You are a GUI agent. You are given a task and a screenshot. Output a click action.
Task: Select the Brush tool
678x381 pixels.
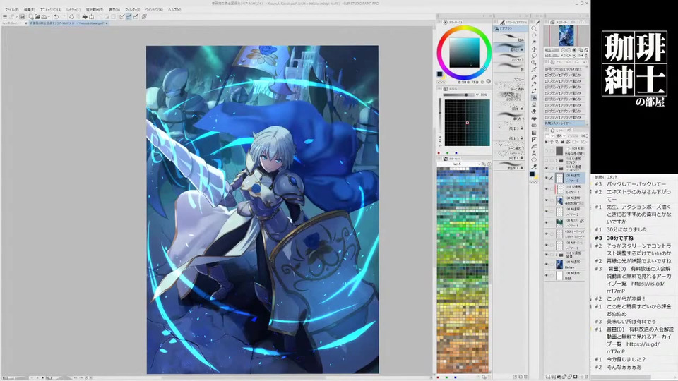[534, 90]
